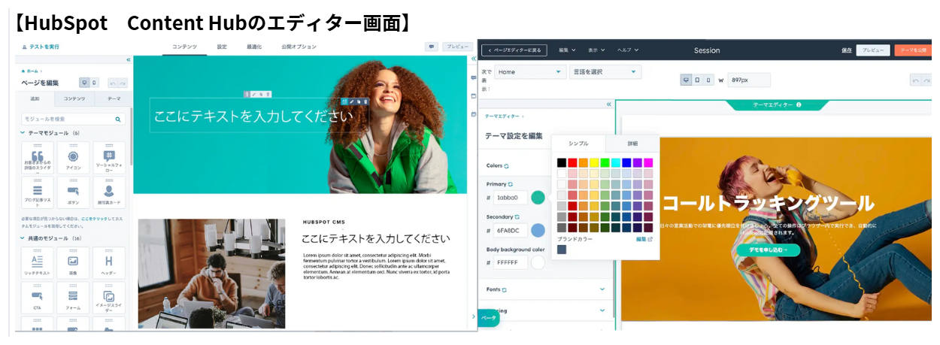Switch to the コンテンツ top tab

[185, 47]
